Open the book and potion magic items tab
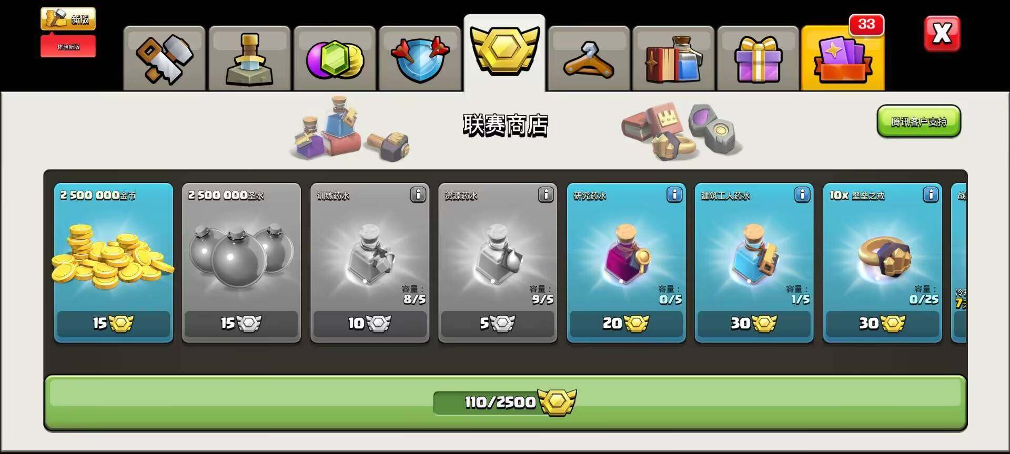Image resolution: width=1010 pixels, height=454 pixels. pyautogui.click(x=673, y=58)
